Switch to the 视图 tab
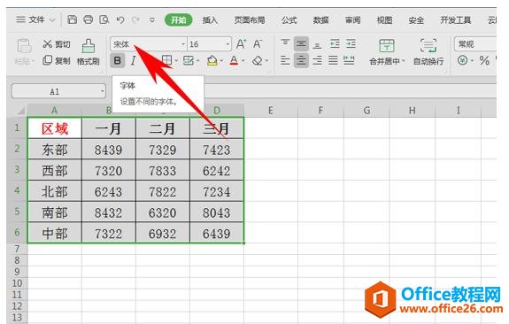Viewport: 509px width, 324px height. click(384, 20)
